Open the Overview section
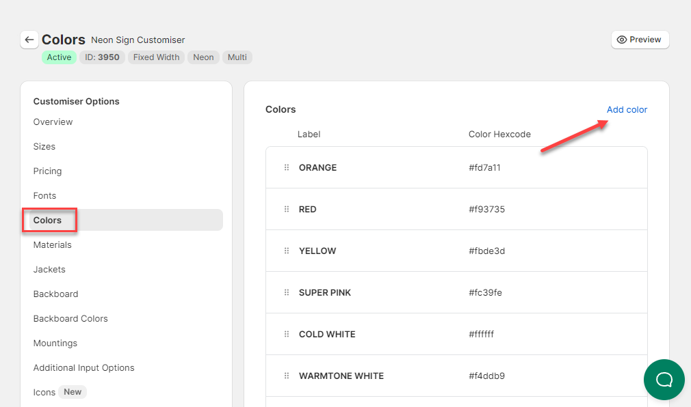The height and width of the screenshot is (407, 691). coord(53,122)
